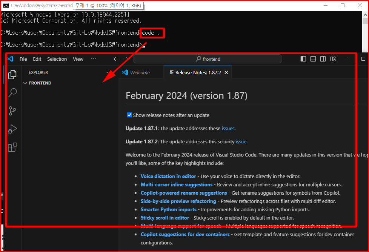The height and width of the screenshot is (252, 369).
Task: Open the File menu
Action: click(x=23, y=59)
